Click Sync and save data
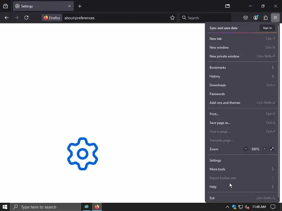 [x=223, y=28]
